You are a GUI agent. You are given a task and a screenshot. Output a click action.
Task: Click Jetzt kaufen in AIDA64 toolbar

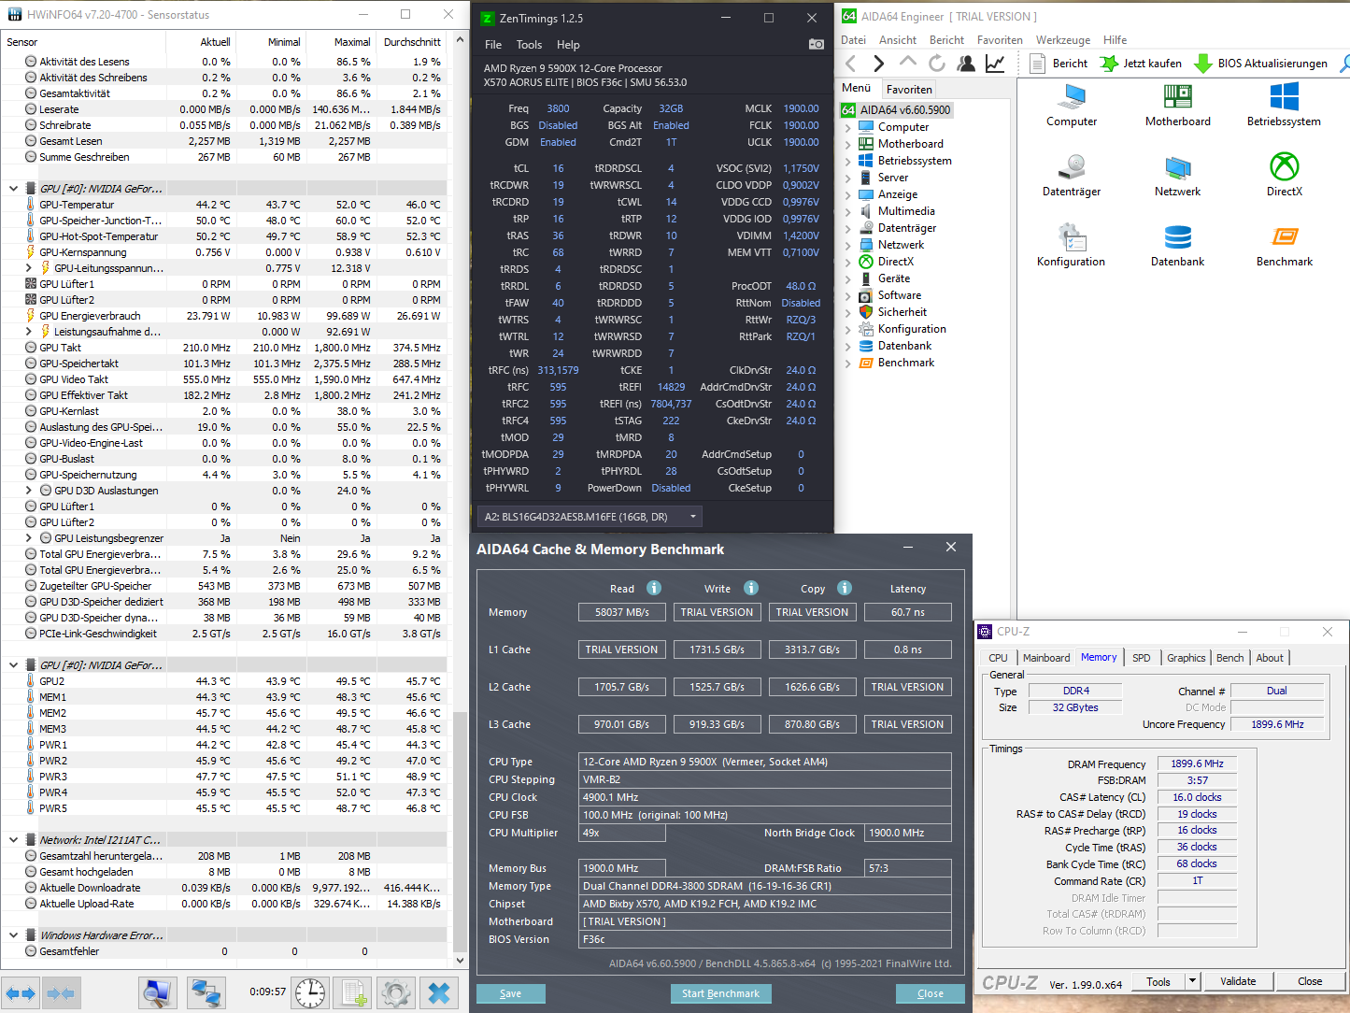pyautogui.click(x=1141, y=64)
